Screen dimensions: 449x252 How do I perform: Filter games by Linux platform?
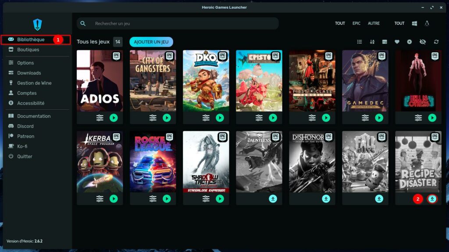(427, 23)
